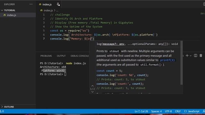Click 'Architecture: x64' terminal output

pos(53,67)
